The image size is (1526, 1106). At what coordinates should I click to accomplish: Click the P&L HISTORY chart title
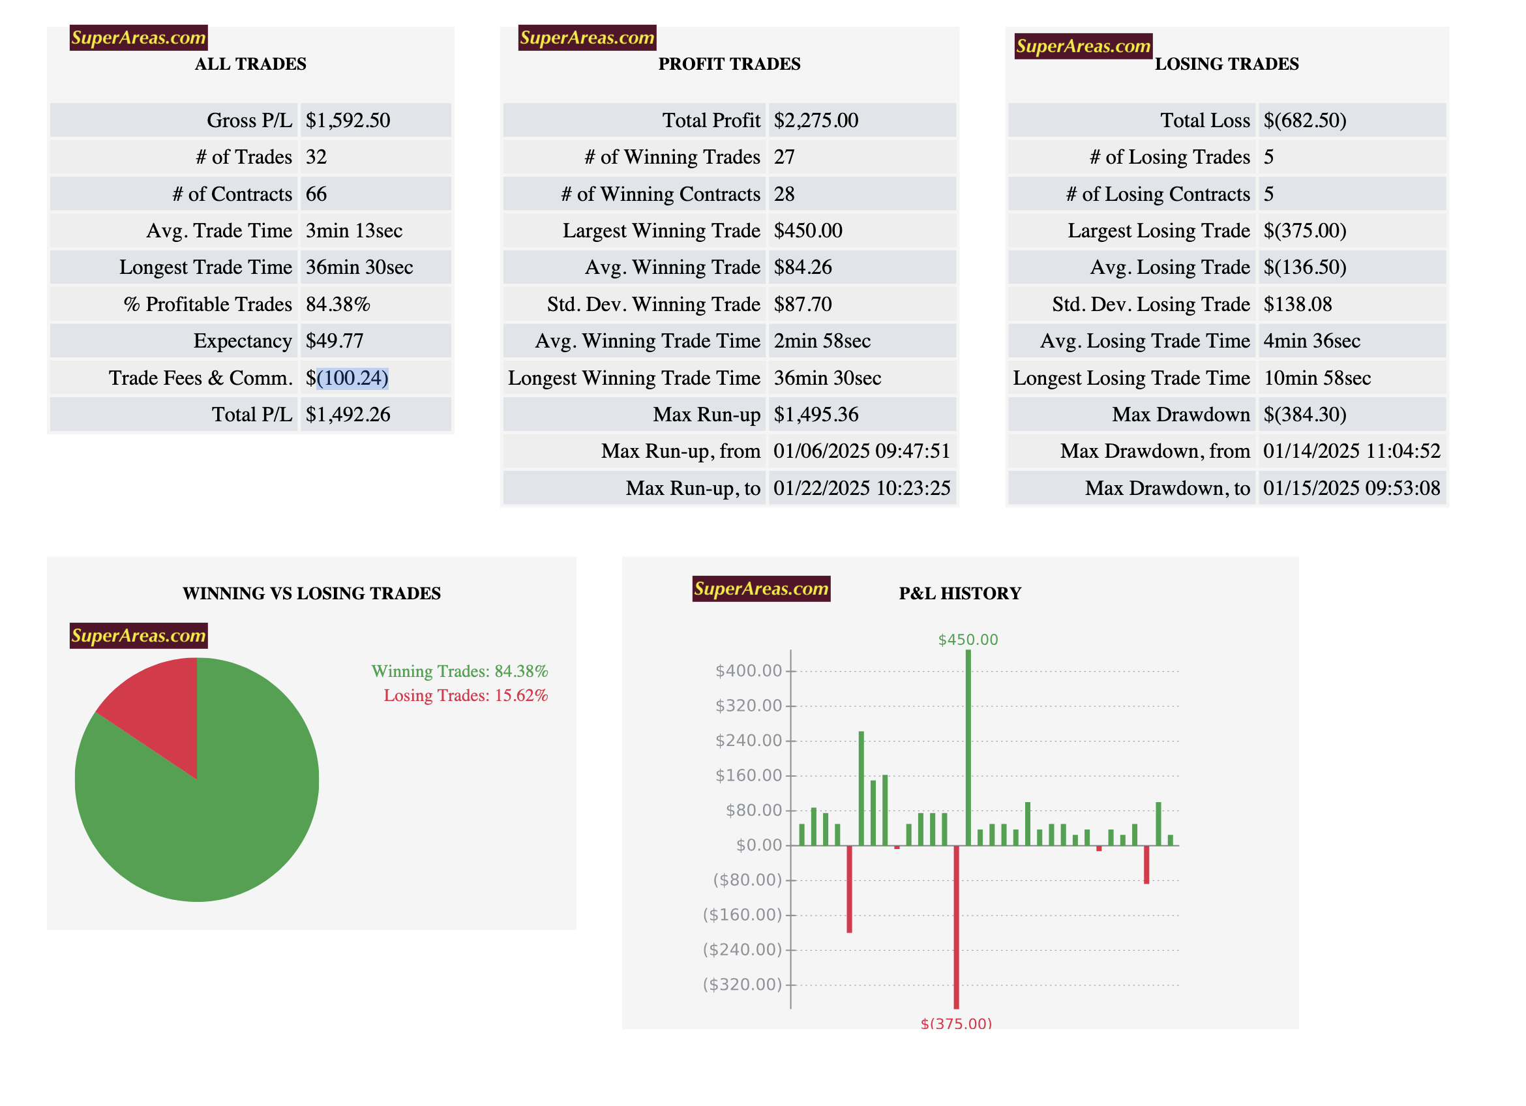959,593
